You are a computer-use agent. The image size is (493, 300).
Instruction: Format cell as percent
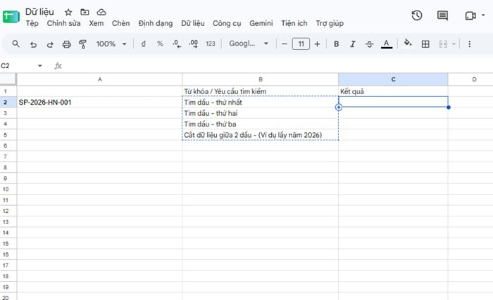click(160, 44)
